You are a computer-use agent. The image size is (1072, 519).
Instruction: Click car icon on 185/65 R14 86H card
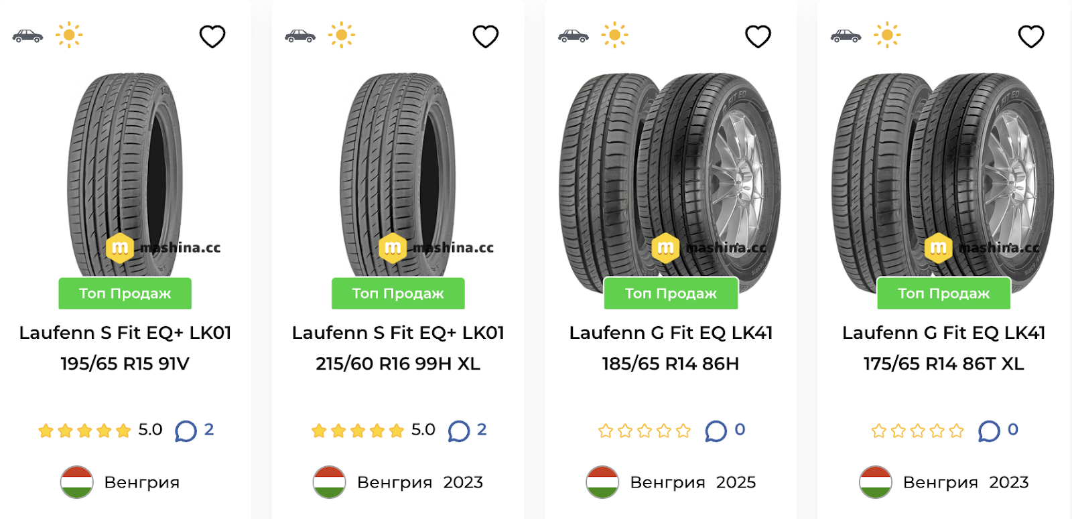coord(573,35)
